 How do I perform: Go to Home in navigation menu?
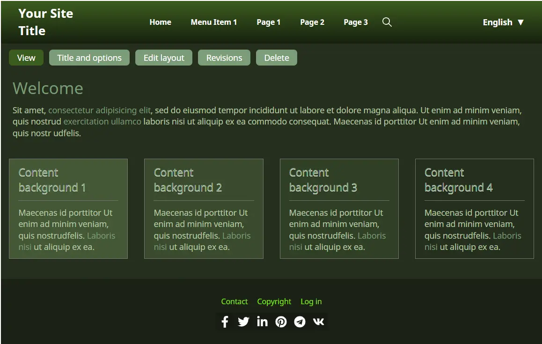160,22
